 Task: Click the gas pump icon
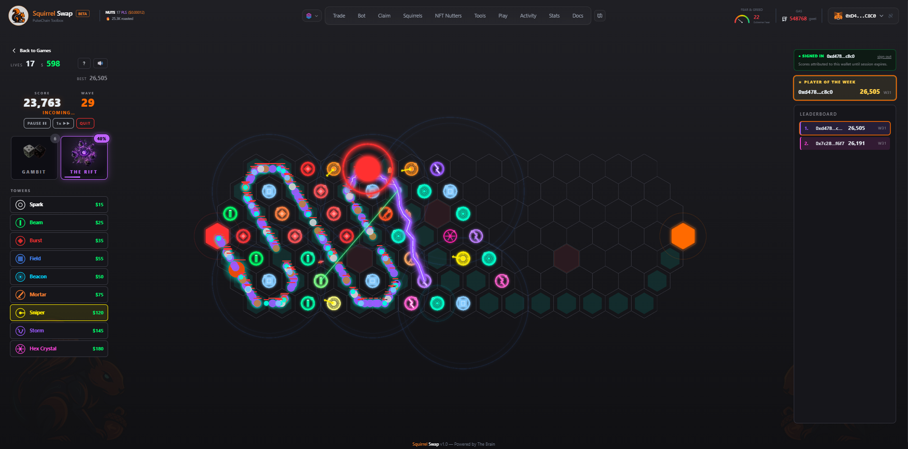pyautogui.click(x=785, y=19)
